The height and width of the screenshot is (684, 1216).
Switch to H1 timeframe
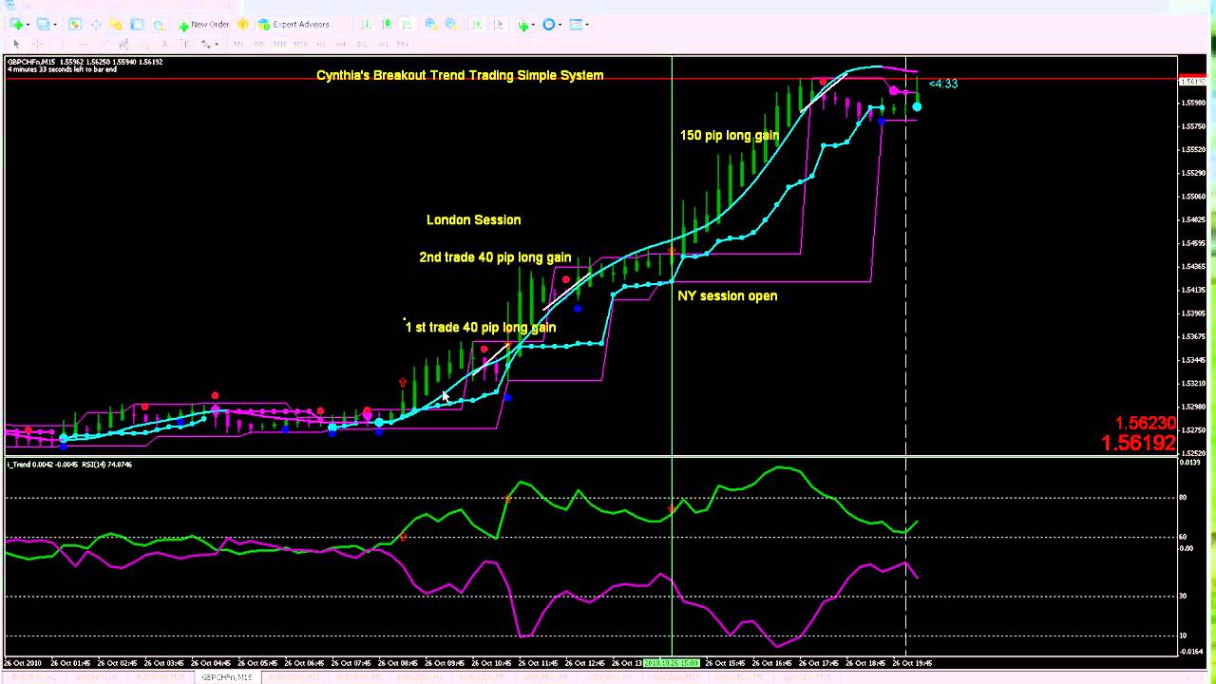321,44
